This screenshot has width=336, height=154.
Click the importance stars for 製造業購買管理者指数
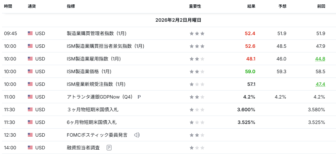197,33
